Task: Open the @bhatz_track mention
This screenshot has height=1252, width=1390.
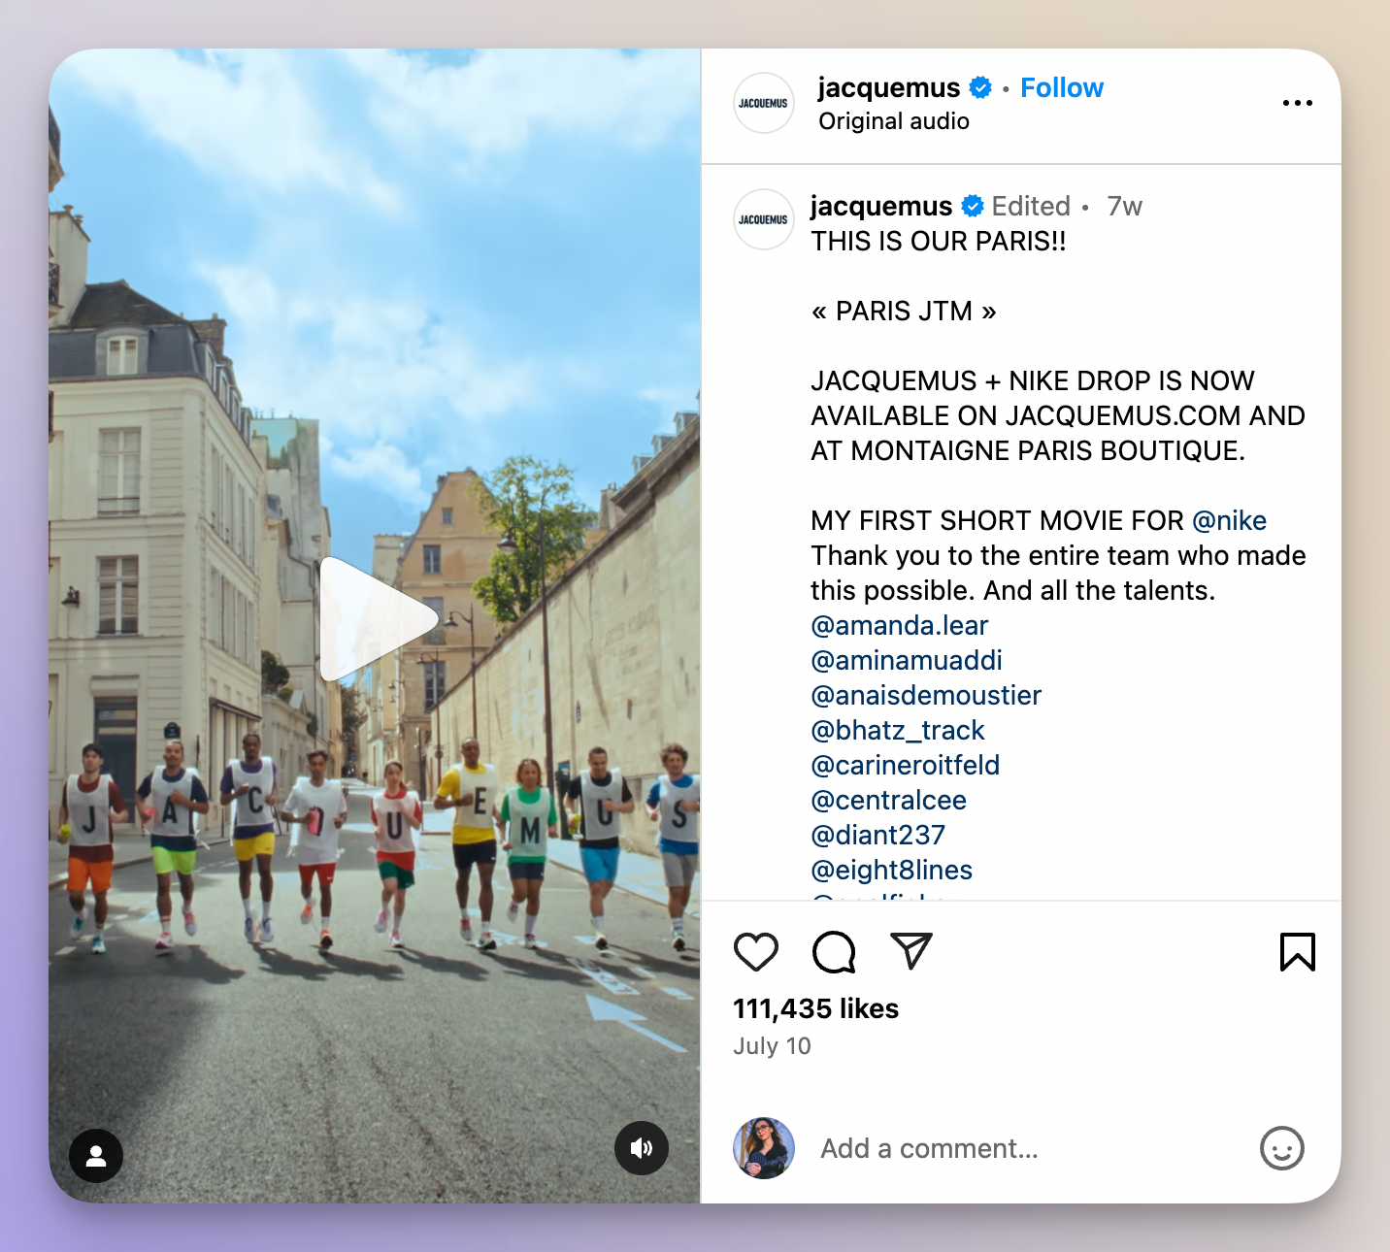Action: coord(898,730)
